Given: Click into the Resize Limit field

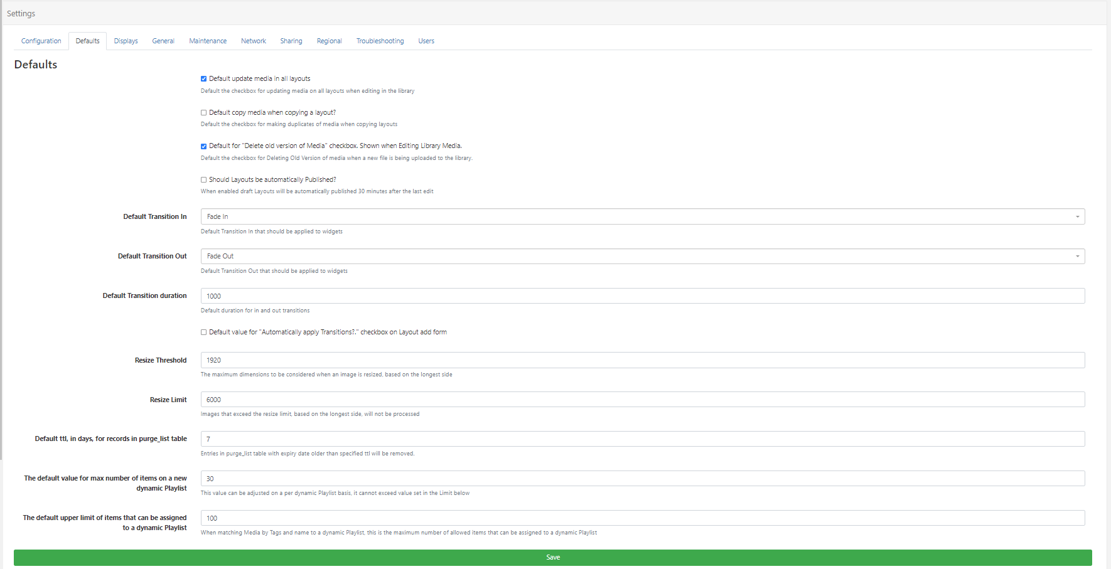Looking at the screenshot, I should tap(642, 400).
